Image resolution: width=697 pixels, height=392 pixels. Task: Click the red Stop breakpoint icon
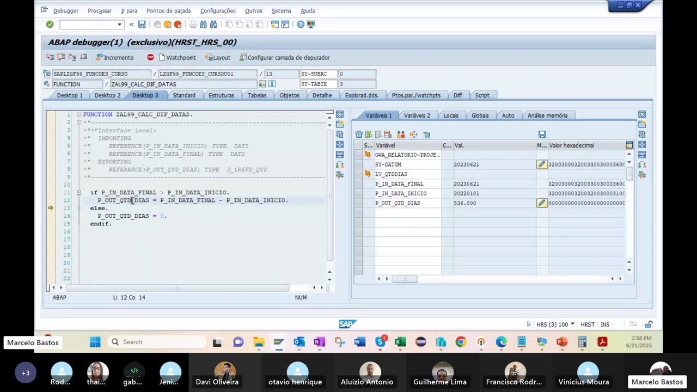tap(150, 57)
